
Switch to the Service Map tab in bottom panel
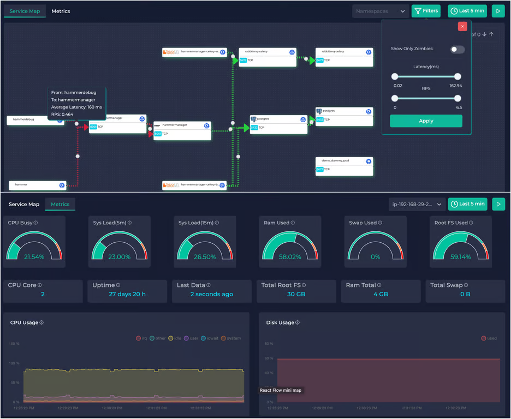tap(24, 204)
